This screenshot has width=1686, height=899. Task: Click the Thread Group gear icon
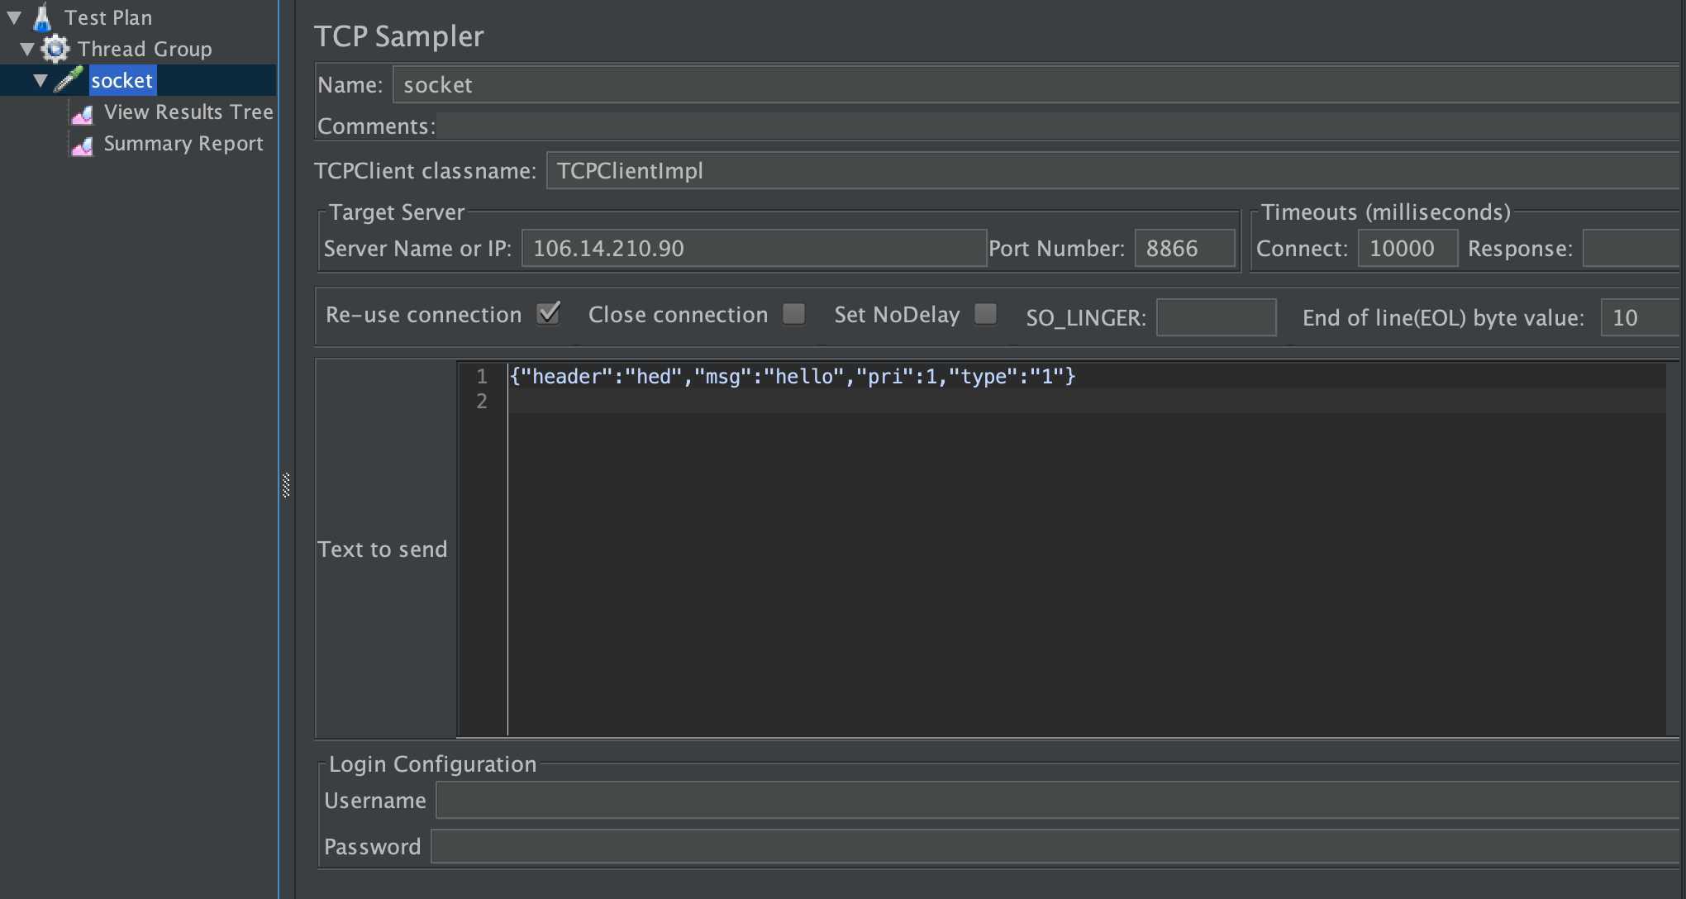point(55,49)
